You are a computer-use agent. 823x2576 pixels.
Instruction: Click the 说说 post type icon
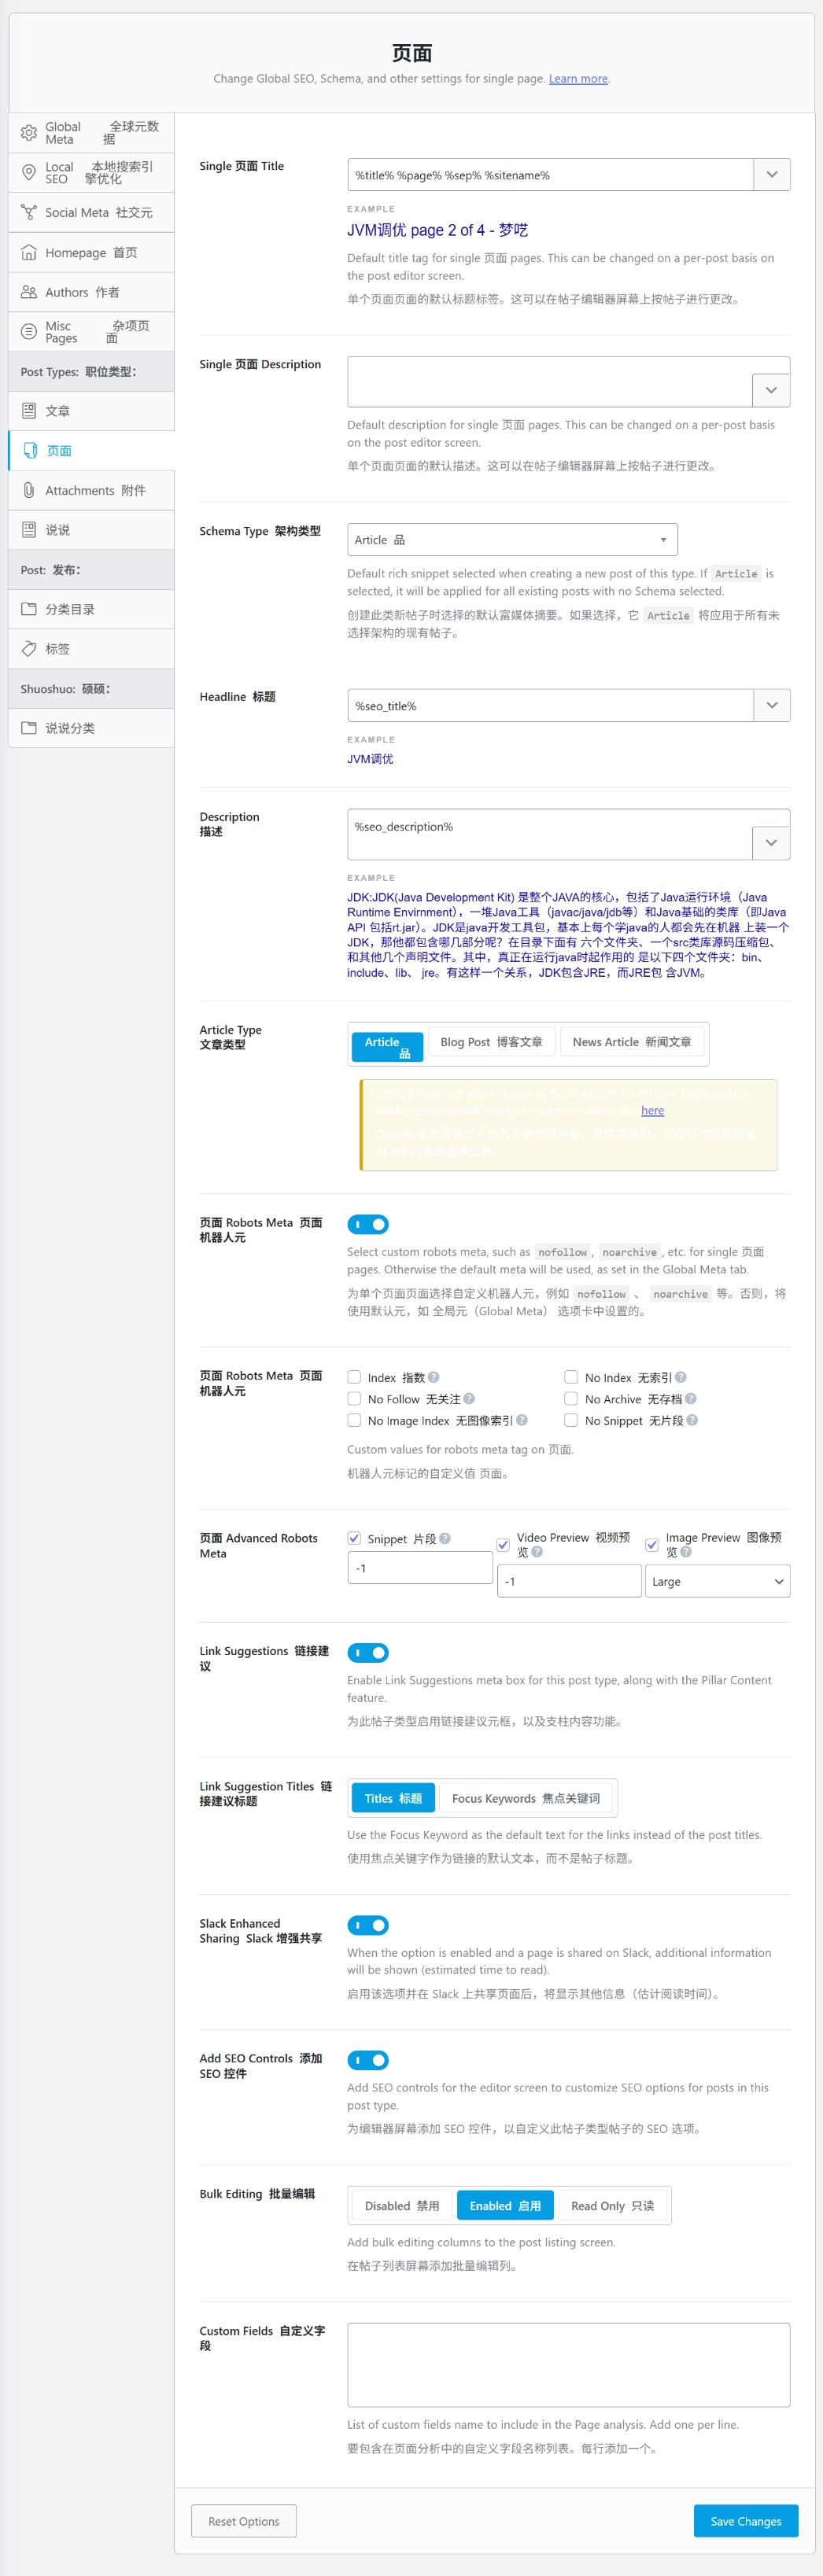(x=29, y=529)
